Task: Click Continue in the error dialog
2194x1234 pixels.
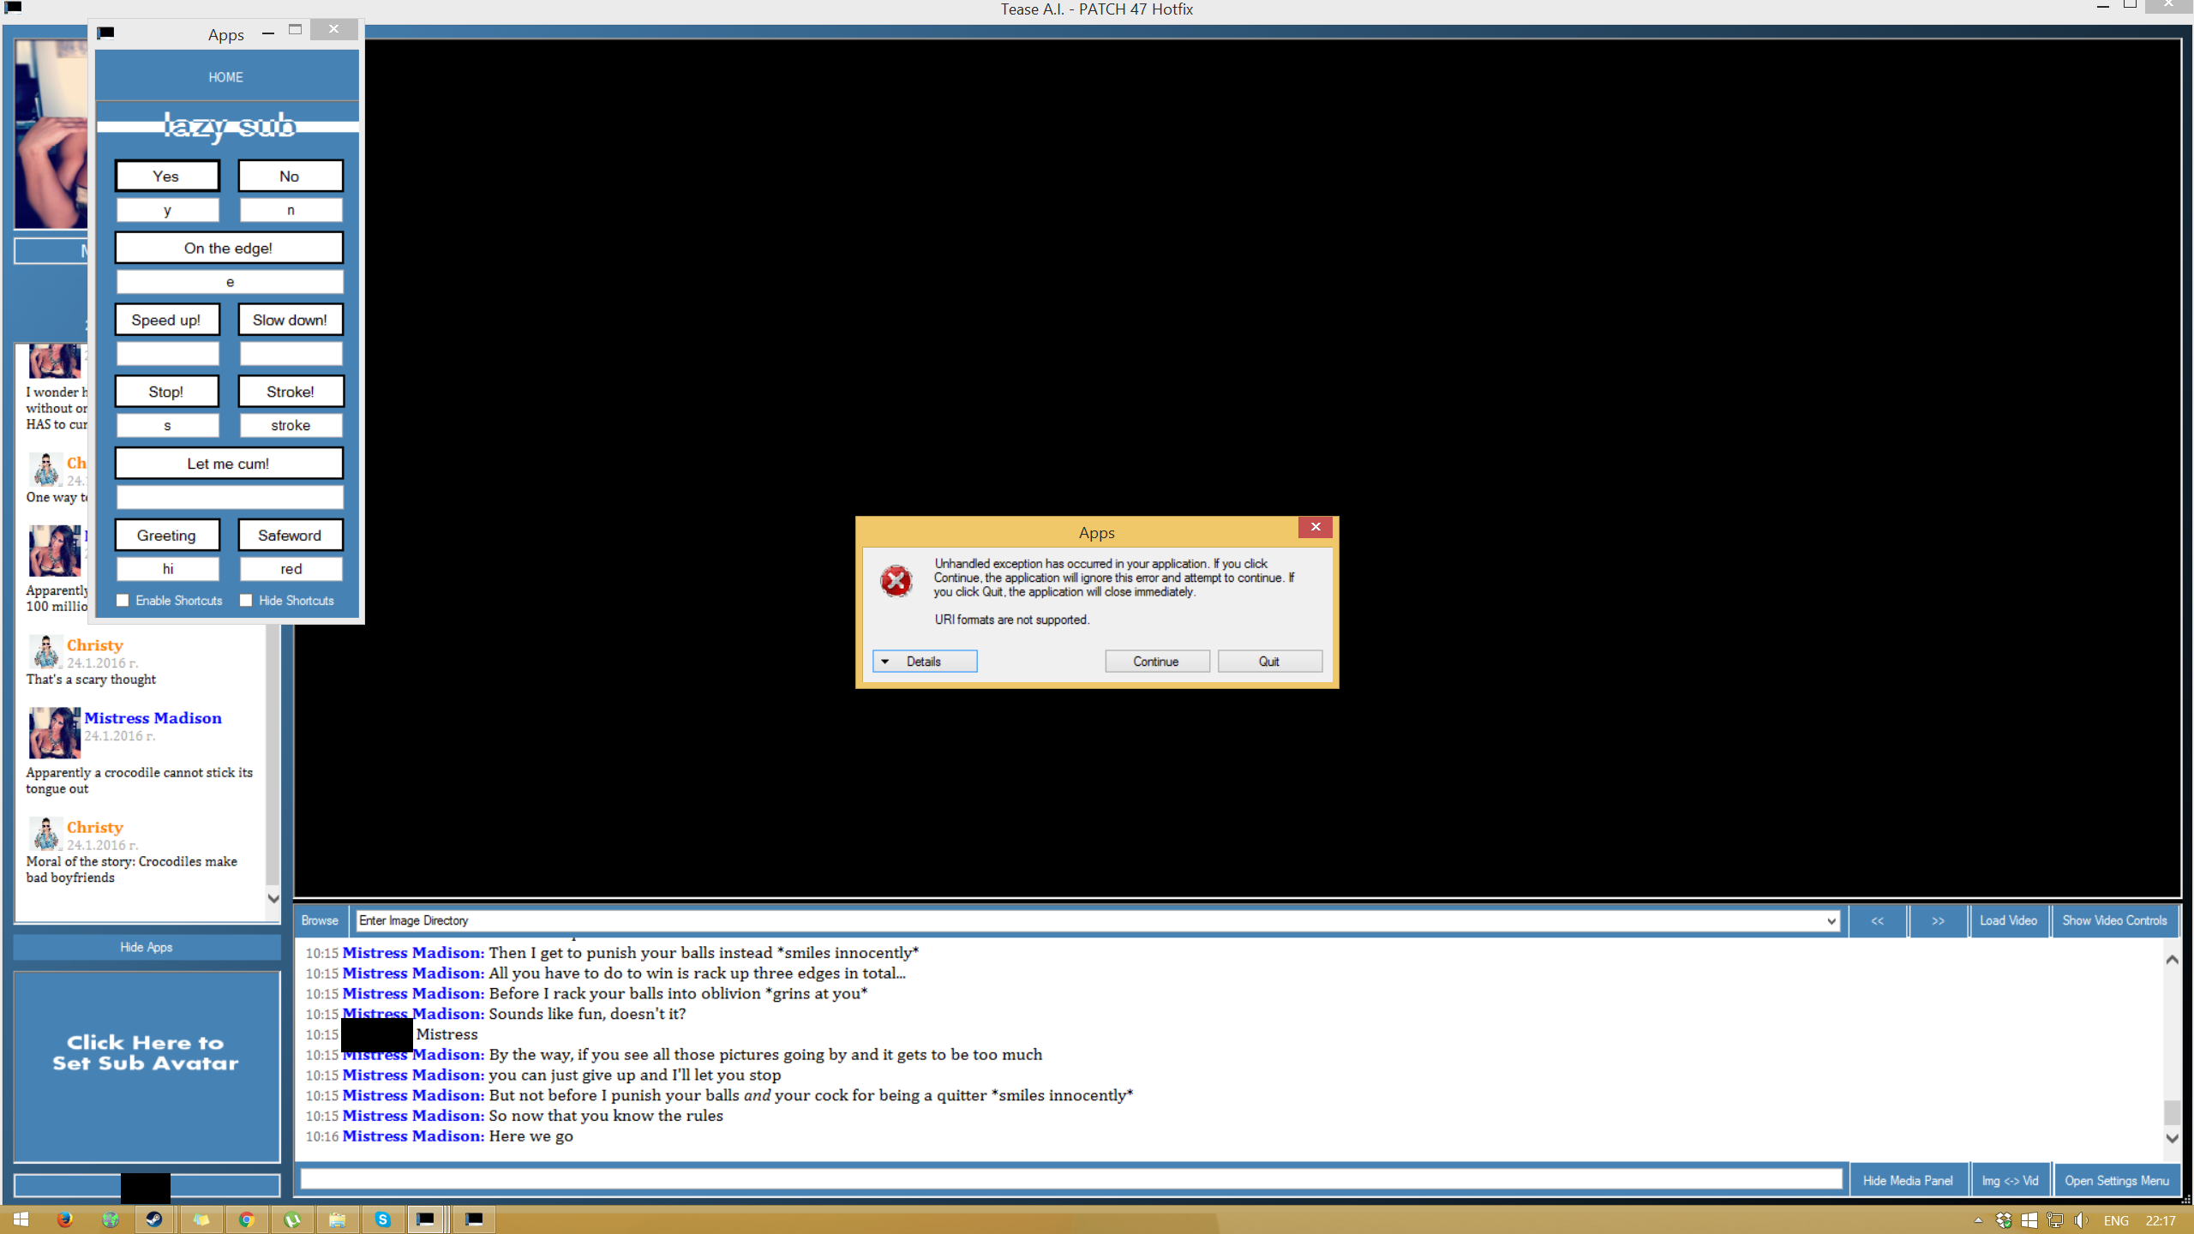Action: pyautogui.click(x=1157, y=661)
